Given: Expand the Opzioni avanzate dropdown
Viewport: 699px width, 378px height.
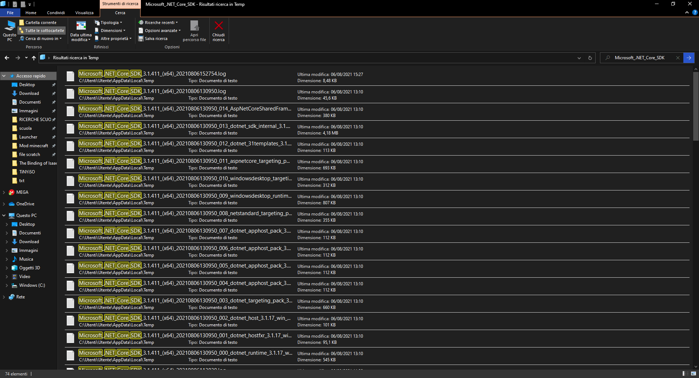Looking at the screenshot, I should (x=159, y=30).
